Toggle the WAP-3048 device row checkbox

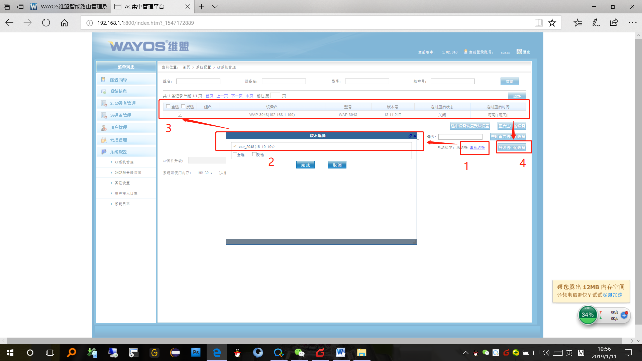pos(180,115)
